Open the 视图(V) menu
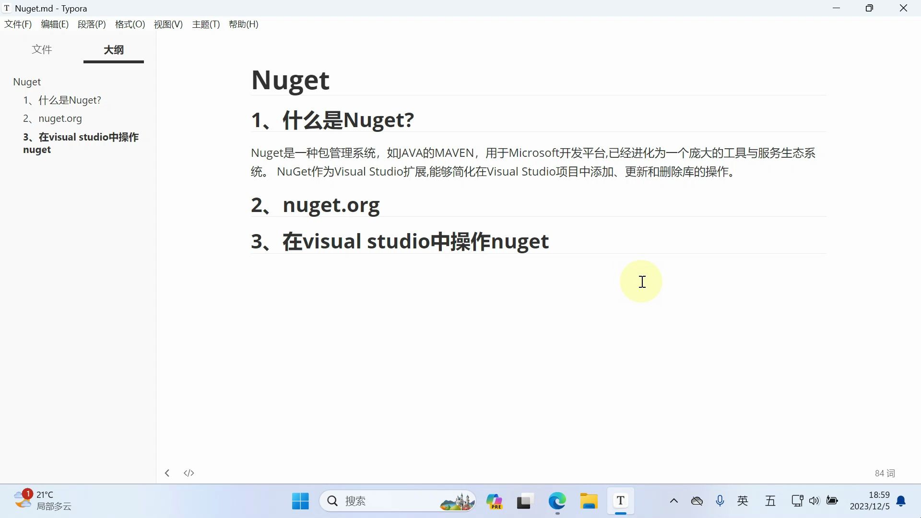The image size is (921, 518). [168, 24]
